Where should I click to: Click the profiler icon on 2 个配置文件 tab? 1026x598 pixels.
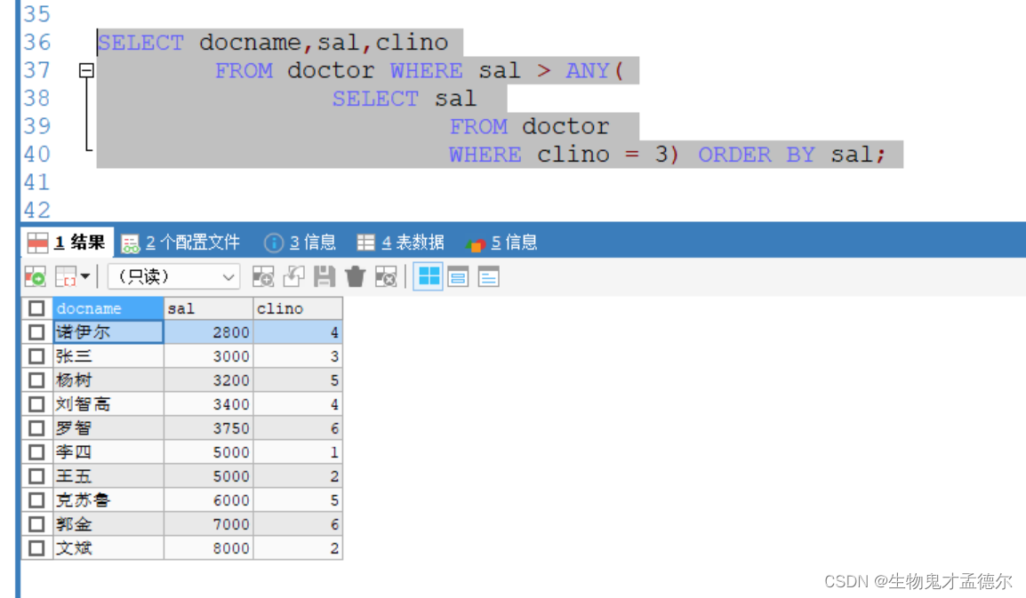tap(130, 243)
